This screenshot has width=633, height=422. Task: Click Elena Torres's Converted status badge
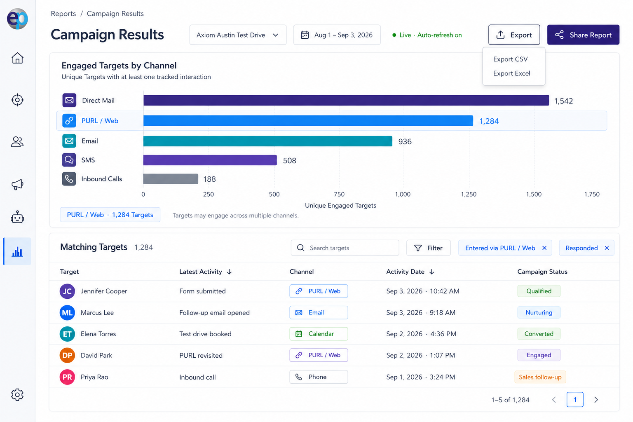(539, 334)
